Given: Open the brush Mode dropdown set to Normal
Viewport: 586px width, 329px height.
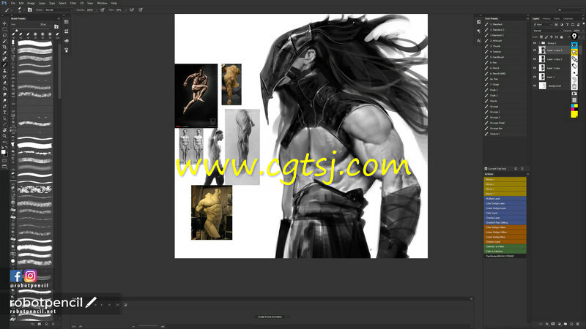Looking at the screenshot, I should click(x=59, y=10).
